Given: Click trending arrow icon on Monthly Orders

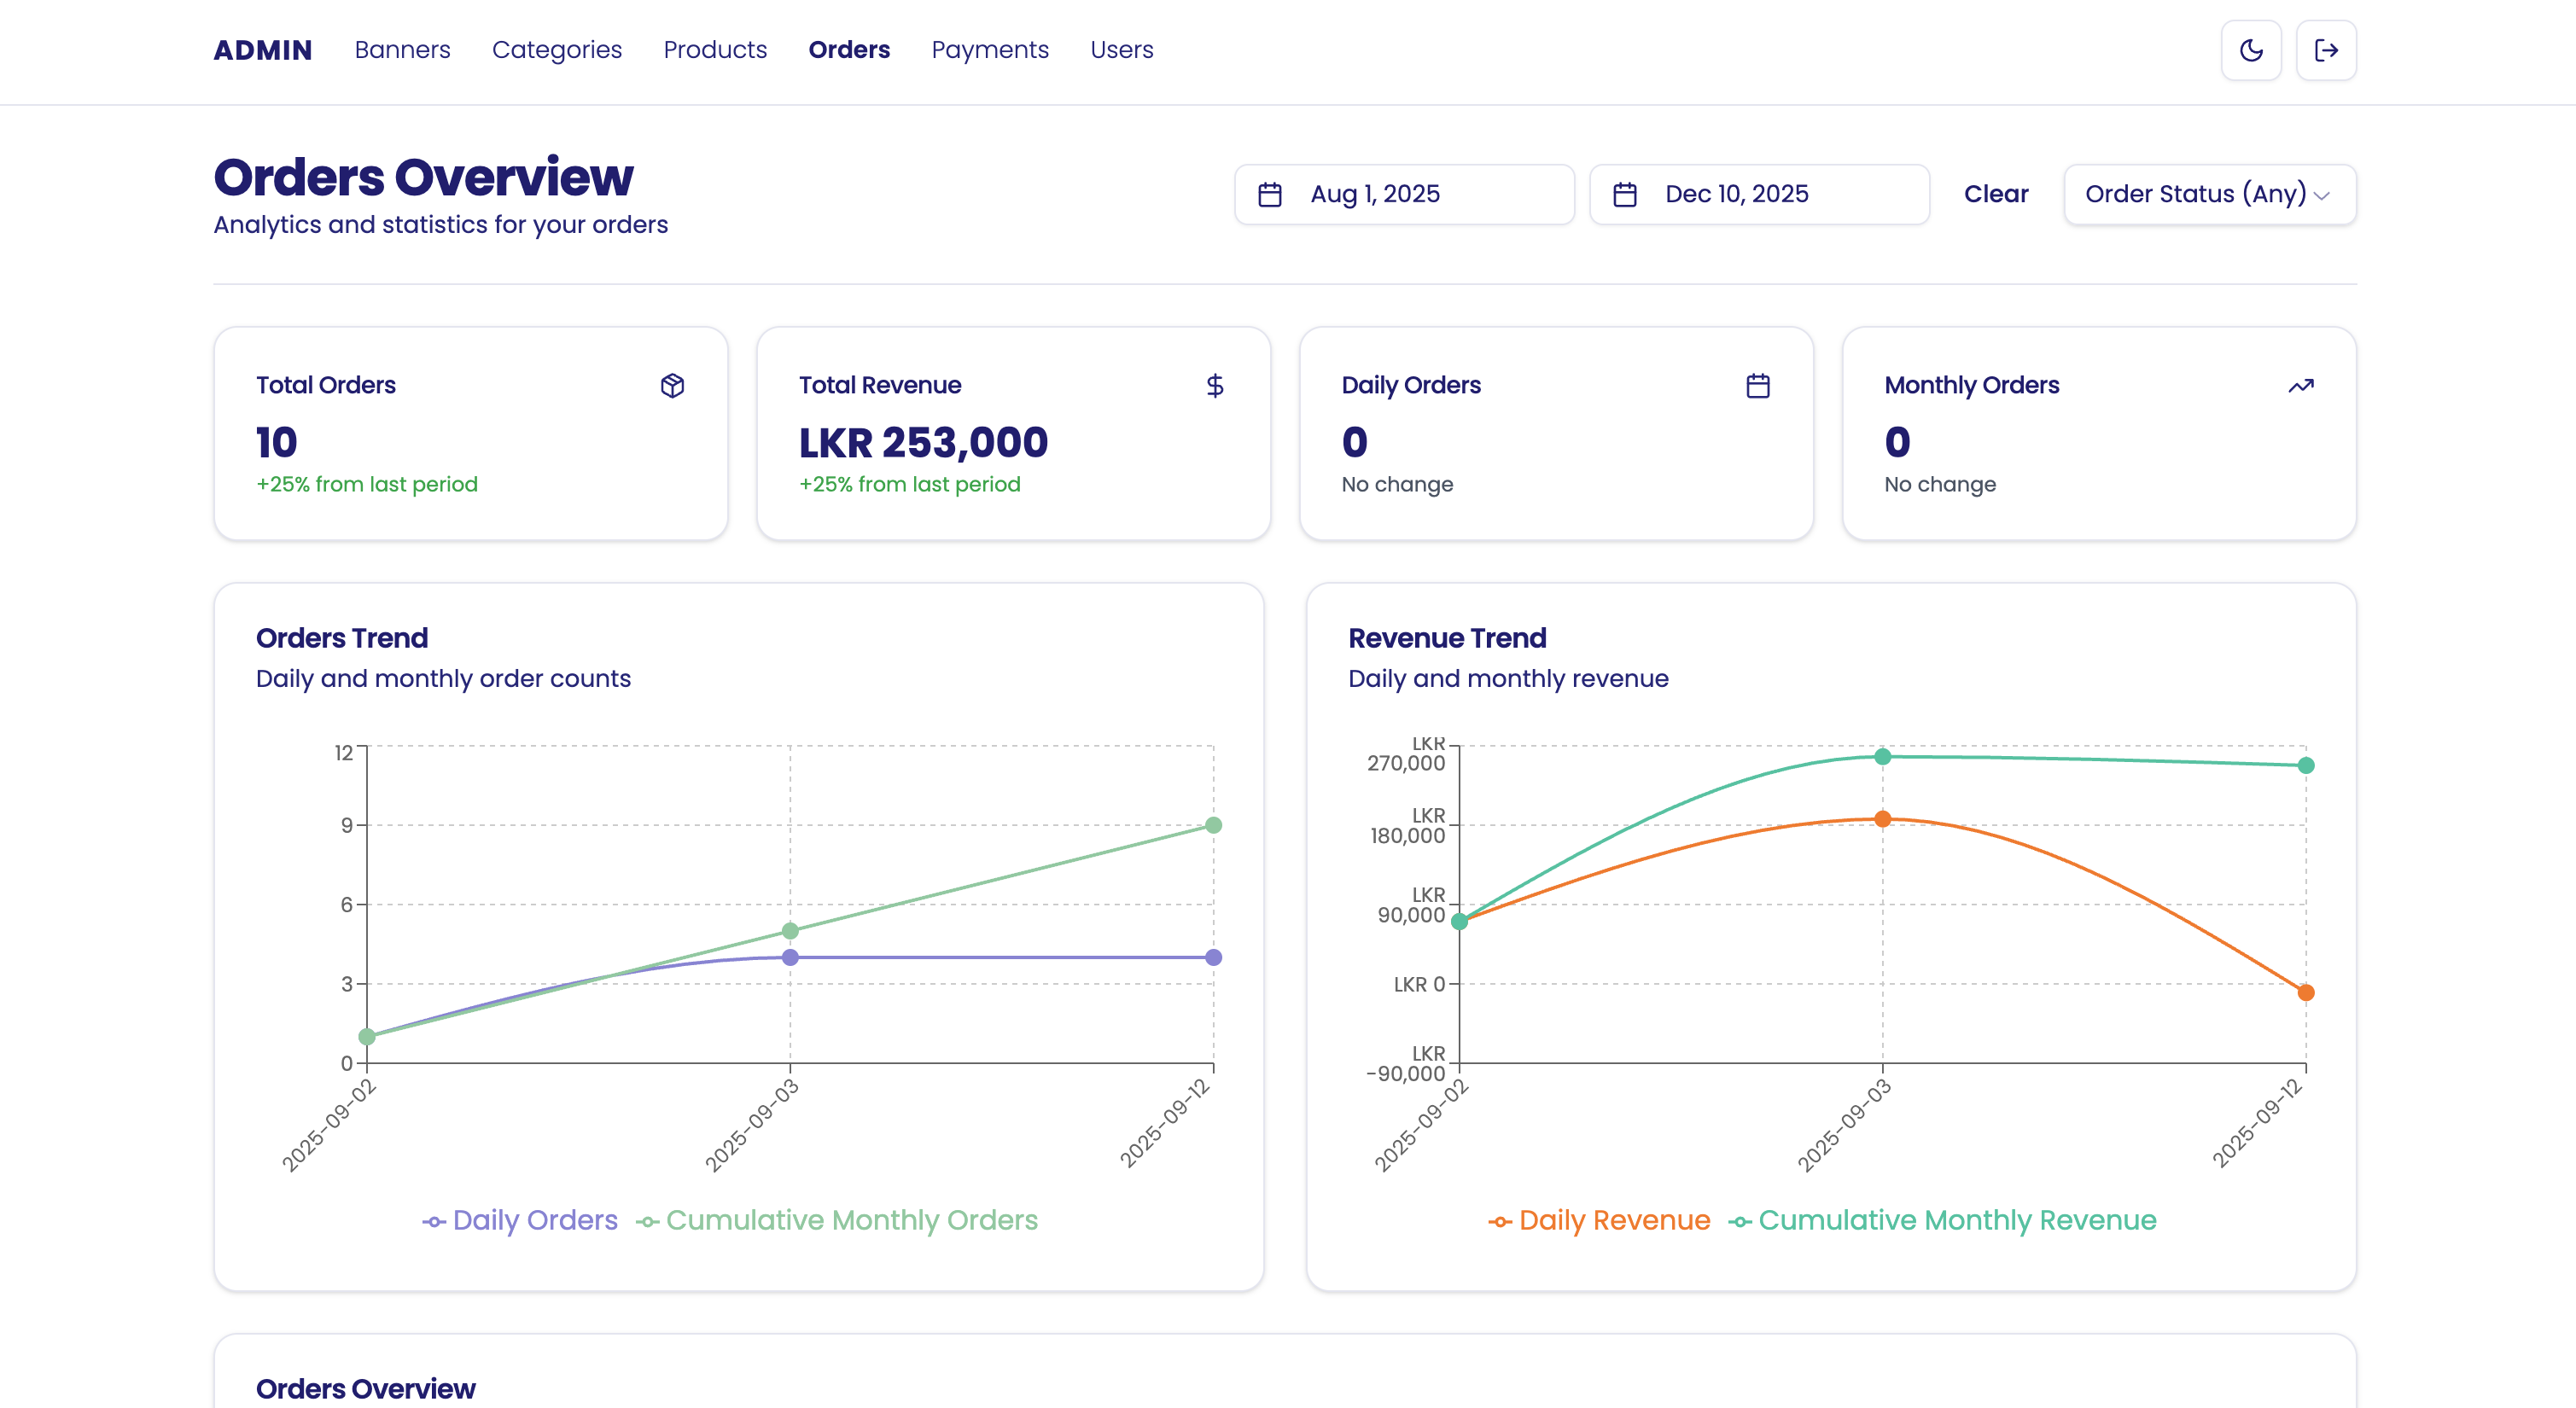Looking at the screenshot, I should click(x=2300, y=385).
